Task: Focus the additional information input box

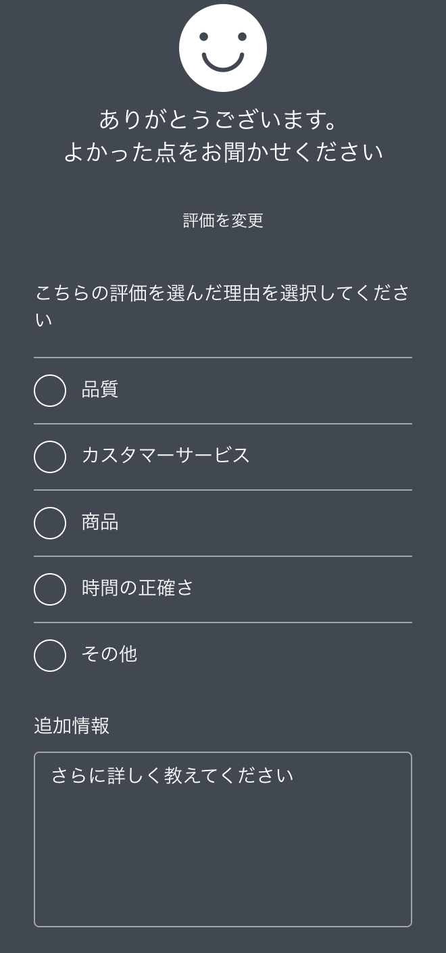Action: (223, 838)
